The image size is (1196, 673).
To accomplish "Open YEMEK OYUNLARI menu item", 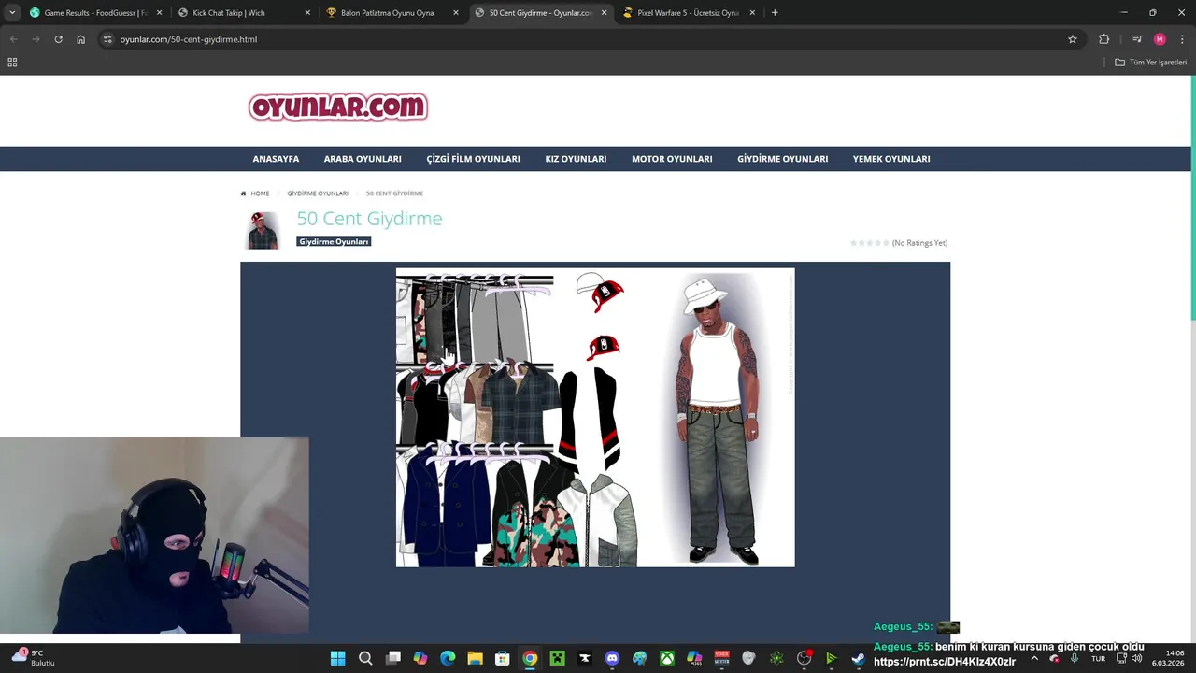I will coord(891,159).
